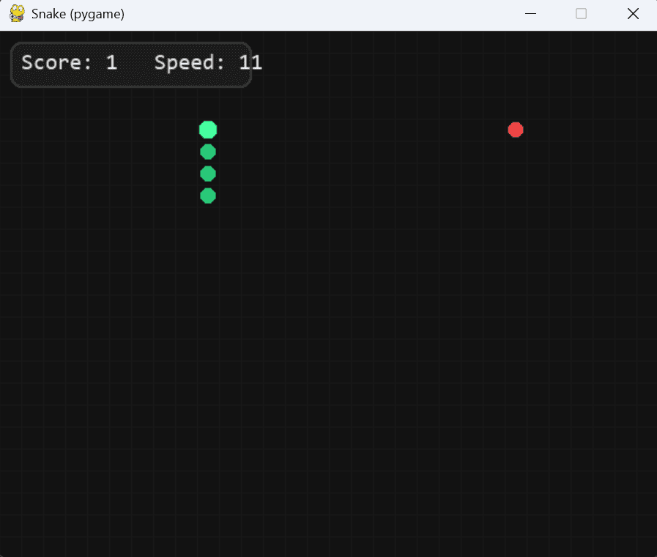This screenshot has height=557, width=657.
Task: Click the speed value showing 11
Action: 250,63
